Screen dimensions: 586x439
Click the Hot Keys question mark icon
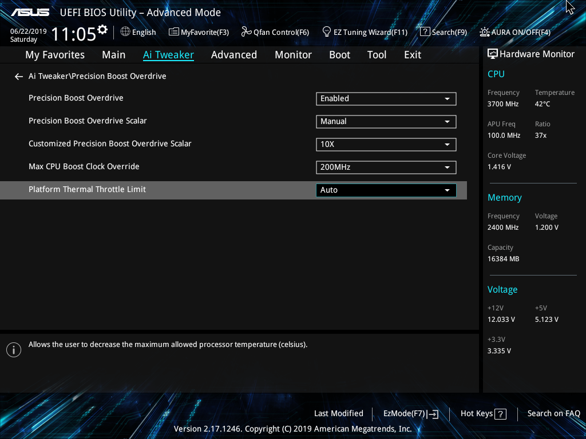(500, 414)
